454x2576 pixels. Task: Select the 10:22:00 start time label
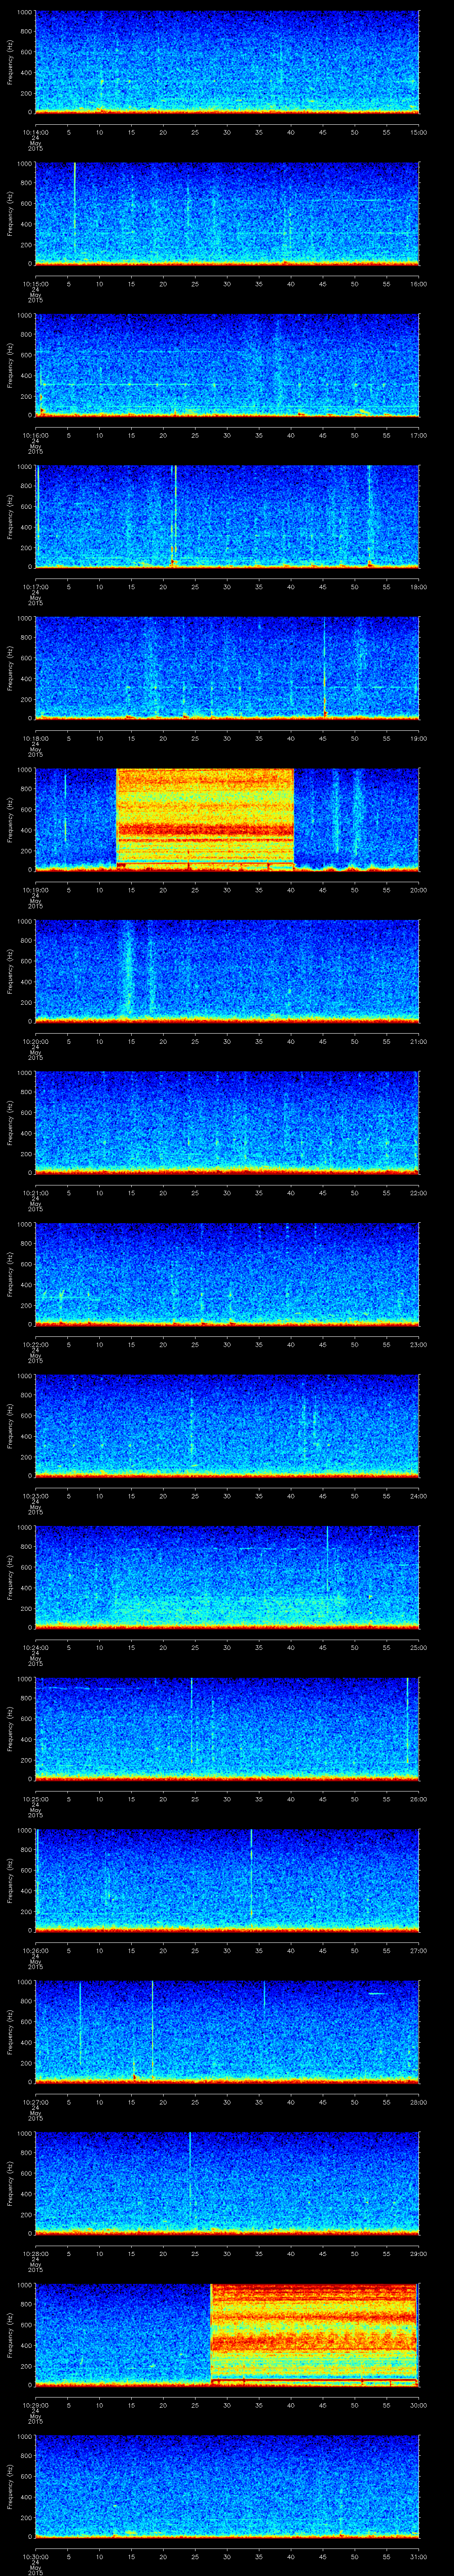click(35, 1344)
